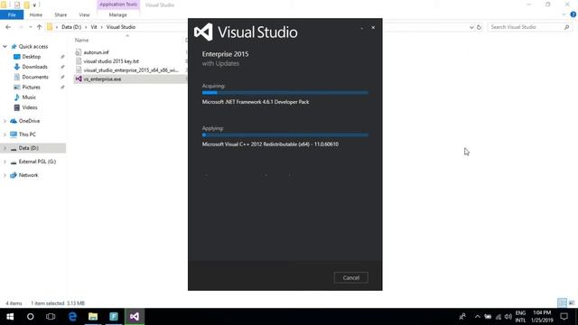This screenshot has width=578, height=325.
Task: Expand the External PGL (G:) node
Action: pos(5,162)
